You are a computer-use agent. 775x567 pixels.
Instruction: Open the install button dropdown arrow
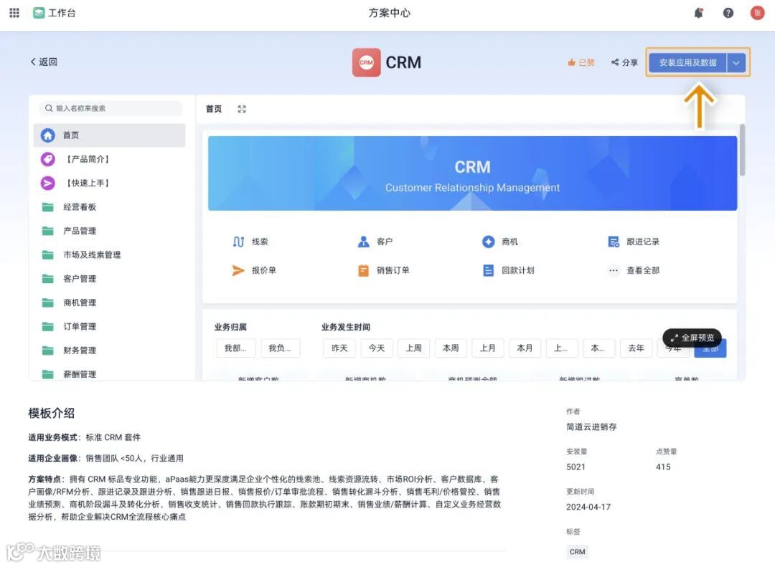[736, 63]
